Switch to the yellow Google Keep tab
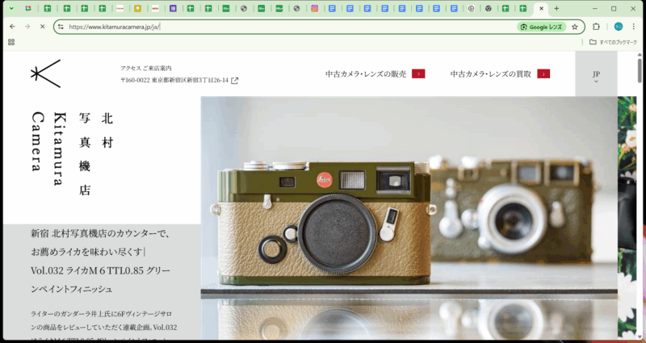 [137, 8]
